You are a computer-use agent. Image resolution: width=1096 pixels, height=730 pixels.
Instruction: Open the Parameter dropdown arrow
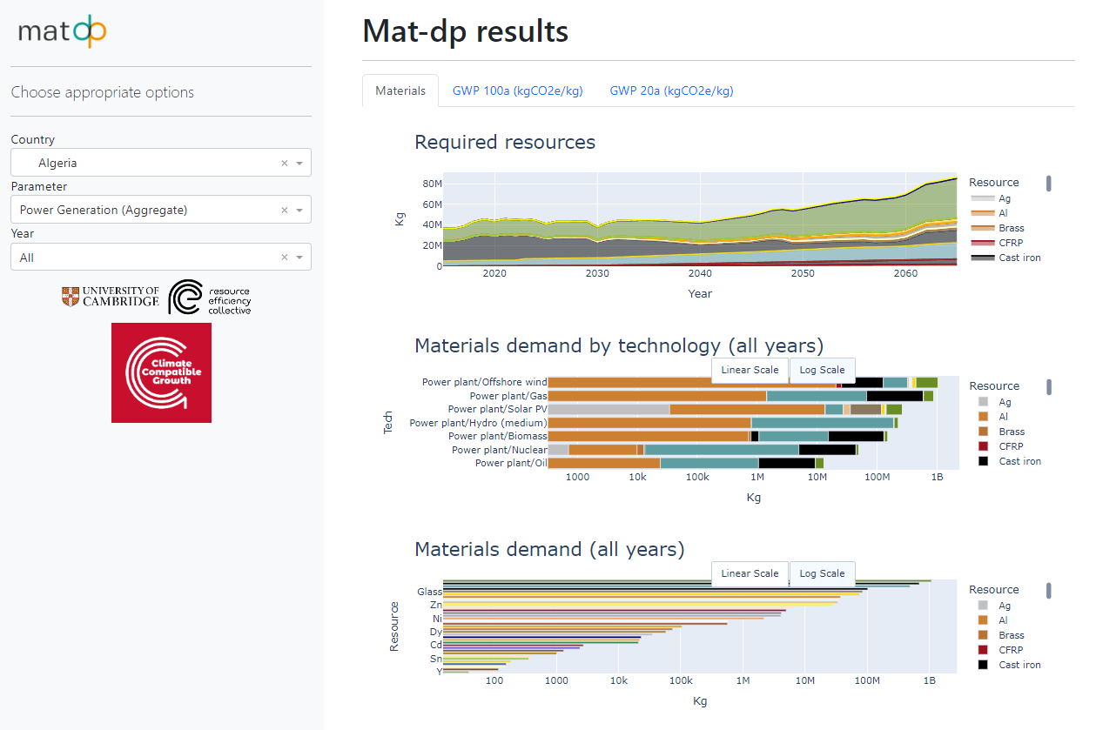[x=299, y=210]
